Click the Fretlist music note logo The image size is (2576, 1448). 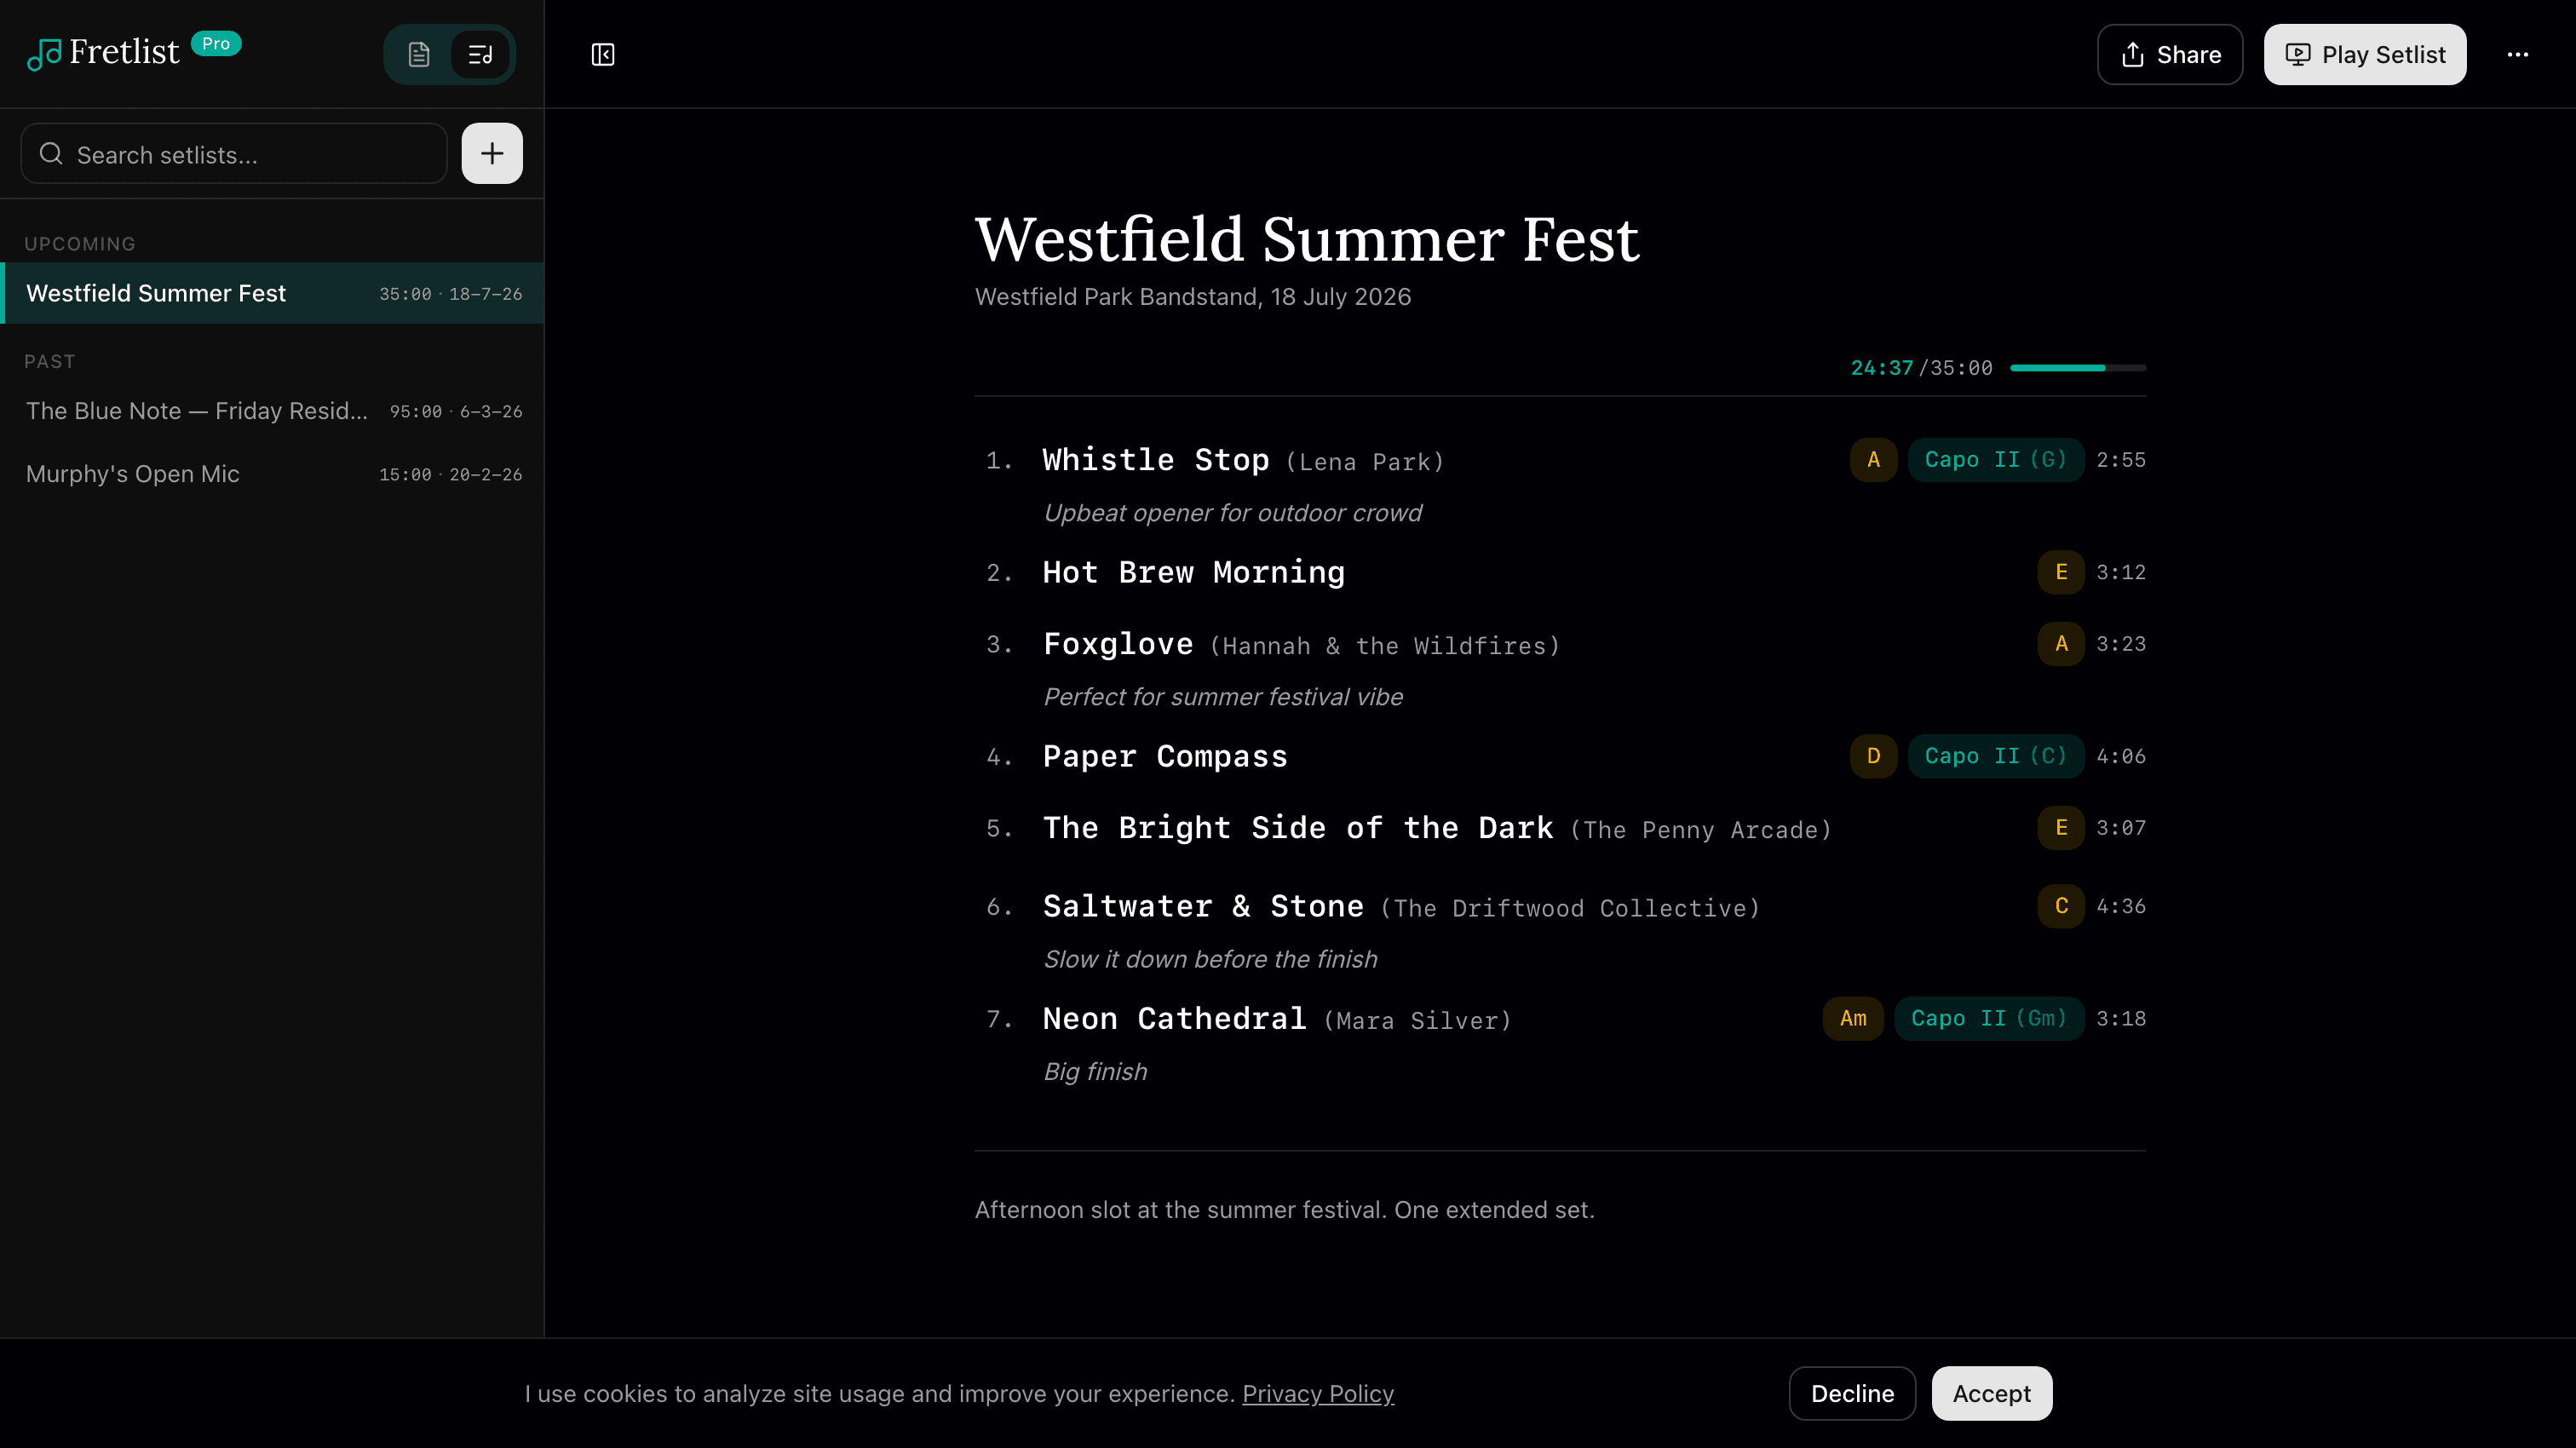44,54
